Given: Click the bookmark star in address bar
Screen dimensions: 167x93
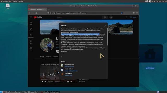Looking at the screenshot, I should pyautogui.click(x=122, y=13).
